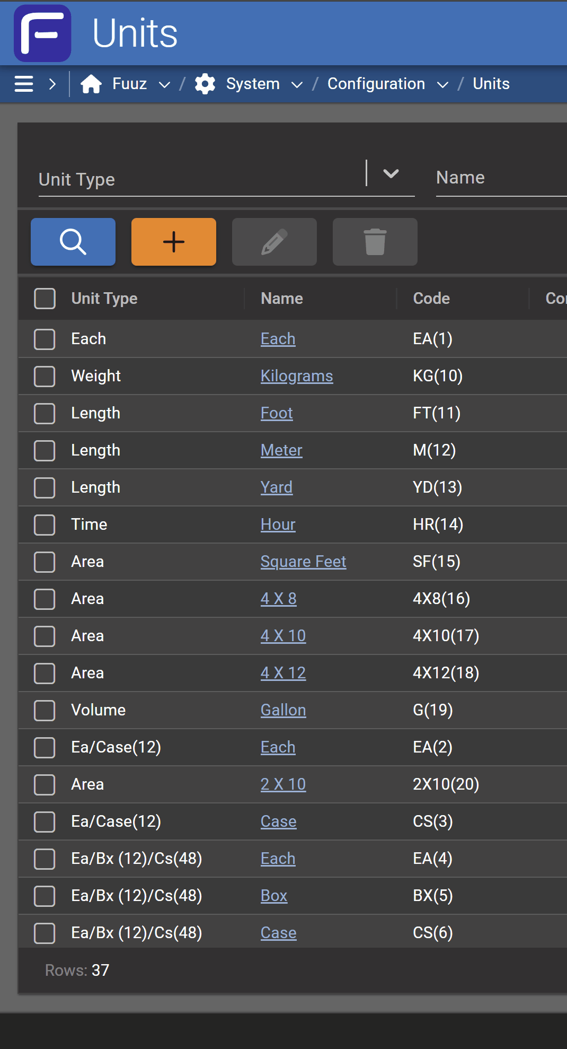The width and height of the screenshot is (567, 1049).
Task: Click the pencil edit button
Action: [x=274, y=242]
